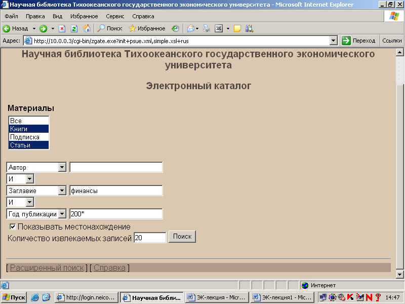405x304 pixels.
Task: Click the second quick launch icon
Action: point(47,297)
